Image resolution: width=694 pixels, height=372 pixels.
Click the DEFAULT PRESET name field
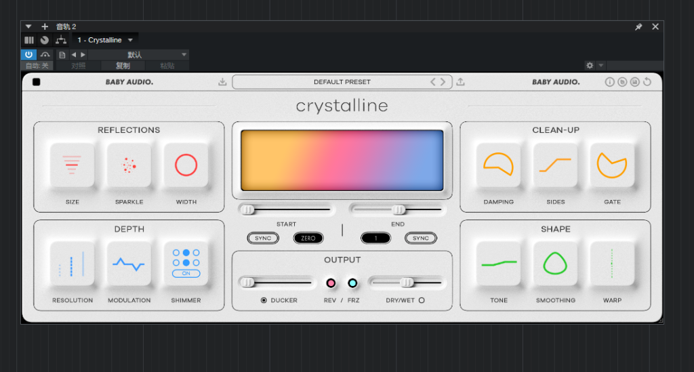(x=342, y=82)
